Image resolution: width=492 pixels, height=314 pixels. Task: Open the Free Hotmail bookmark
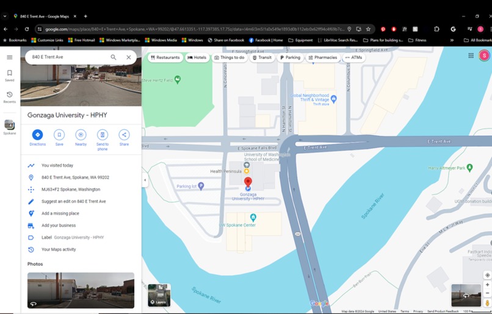pos(81,40)
